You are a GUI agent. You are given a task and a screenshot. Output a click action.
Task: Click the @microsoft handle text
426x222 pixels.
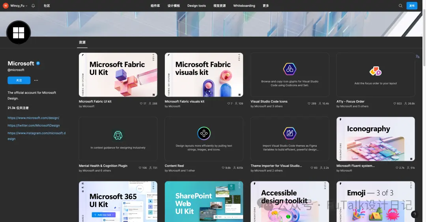click(x=16, y=70)
